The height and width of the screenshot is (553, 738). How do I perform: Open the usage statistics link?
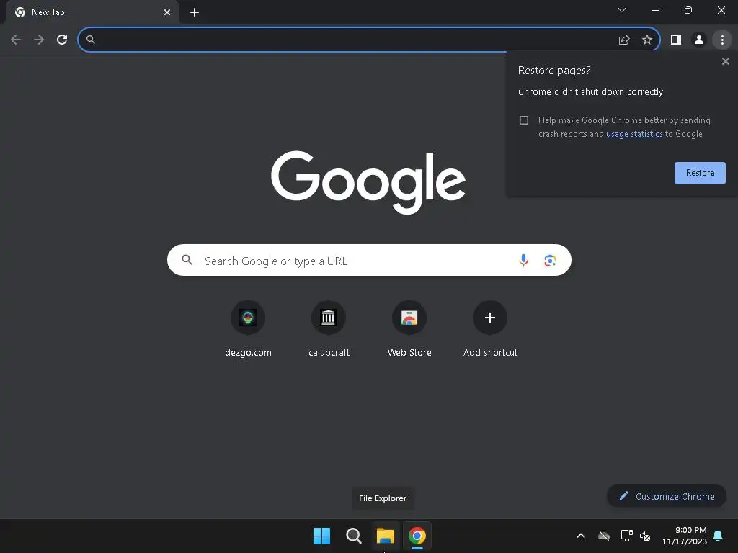pyautogui.click(x=634, y=134)
